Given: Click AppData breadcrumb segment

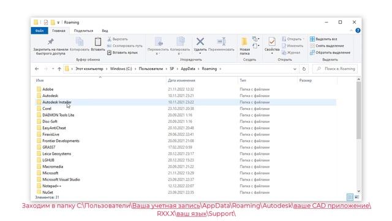Looking at the screenshot, I should click(x=188, y=69).
